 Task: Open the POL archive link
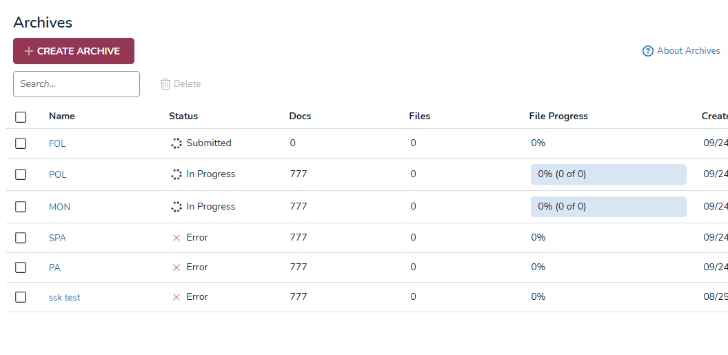click(x=58, y=175)
